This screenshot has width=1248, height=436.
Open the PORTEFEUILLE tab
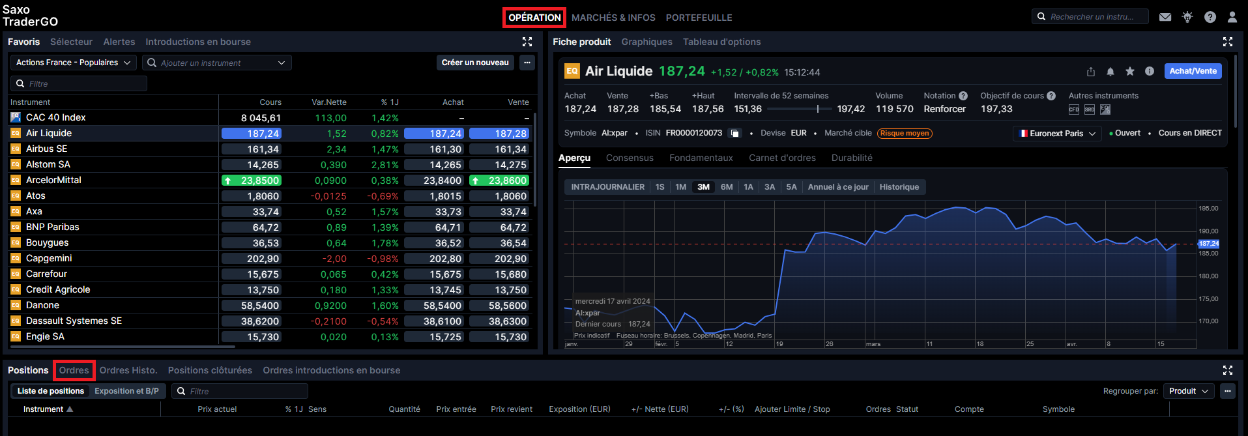point(699,18)
